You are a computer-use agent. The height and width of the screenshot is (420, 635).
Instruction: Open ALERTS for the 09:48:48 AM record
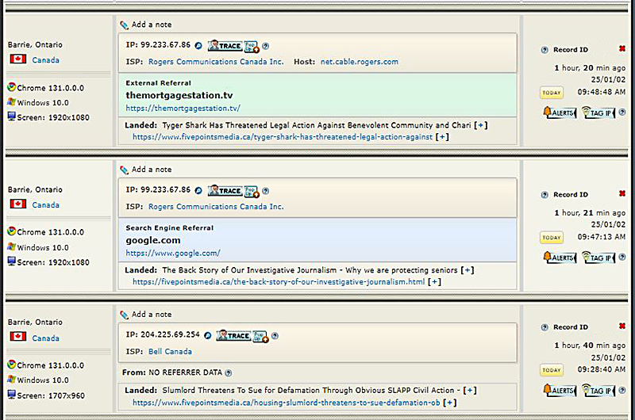coord(560,113)
